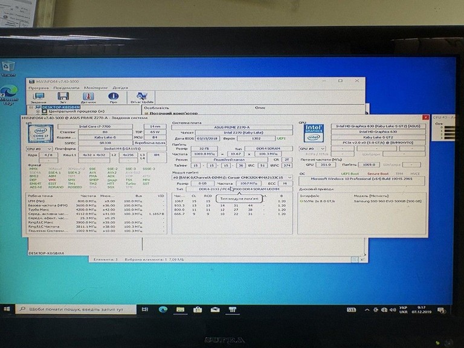
Task: Click the ASUS PRIME Z270-A motherboard field
Action: point(232,127)
